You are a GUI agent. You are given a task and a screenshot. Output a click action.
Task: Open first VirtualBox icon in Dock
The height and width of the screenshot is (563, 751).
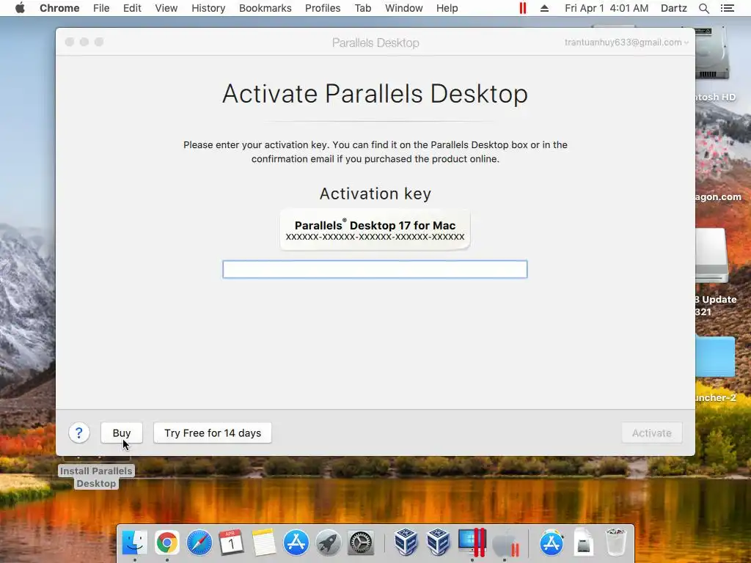406,542
